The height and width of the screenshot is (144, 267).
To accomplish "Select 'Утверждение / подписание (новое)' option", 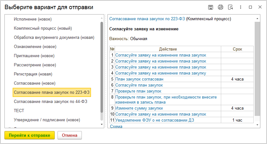I will pyautogui.click(x=47, y=120).
